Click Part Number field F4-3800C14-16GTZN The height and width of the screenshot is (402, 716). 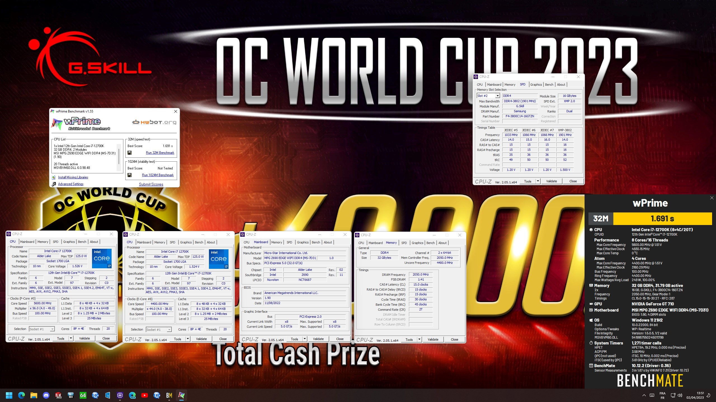[520, 116]
